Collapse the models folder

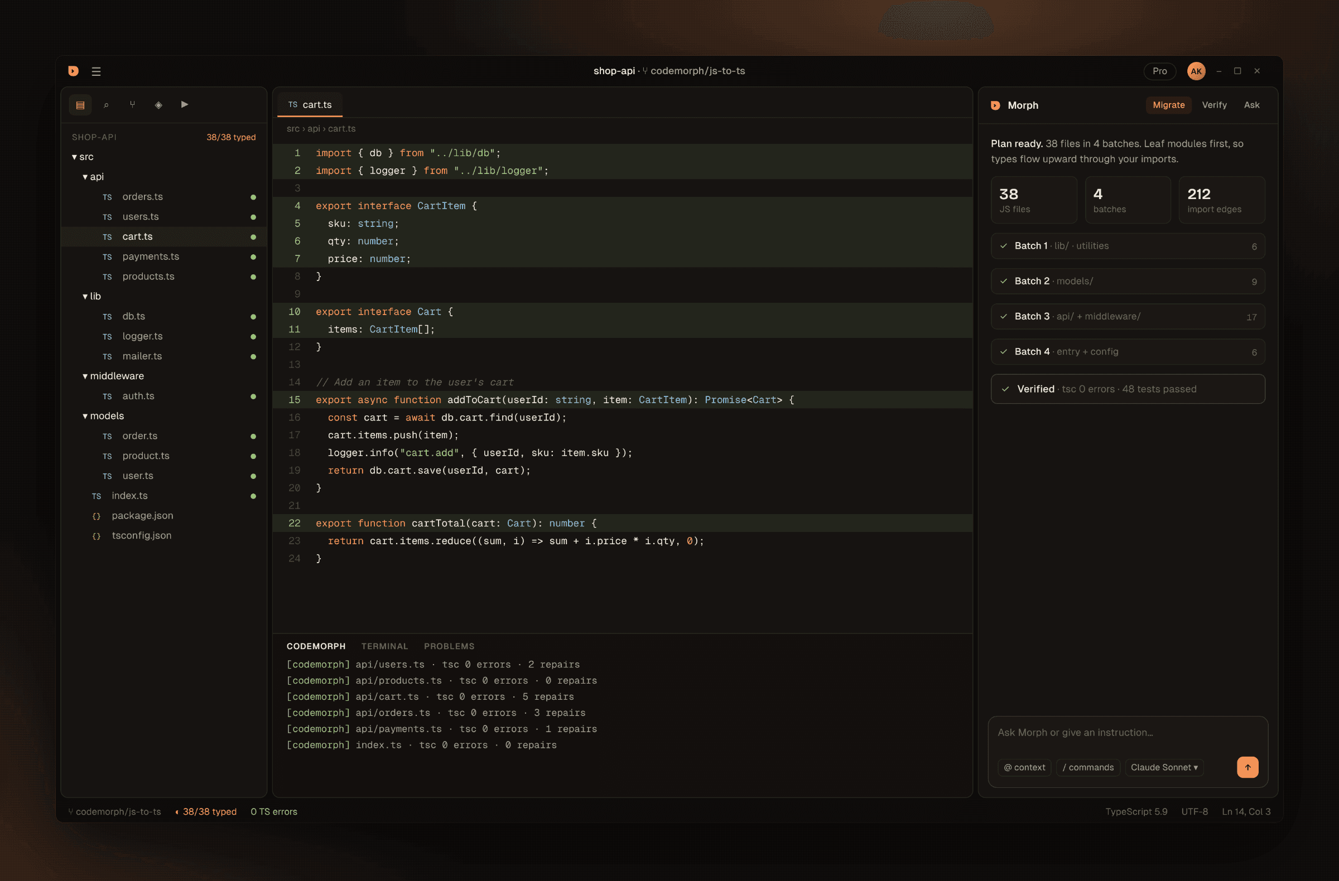click(103, 416)
